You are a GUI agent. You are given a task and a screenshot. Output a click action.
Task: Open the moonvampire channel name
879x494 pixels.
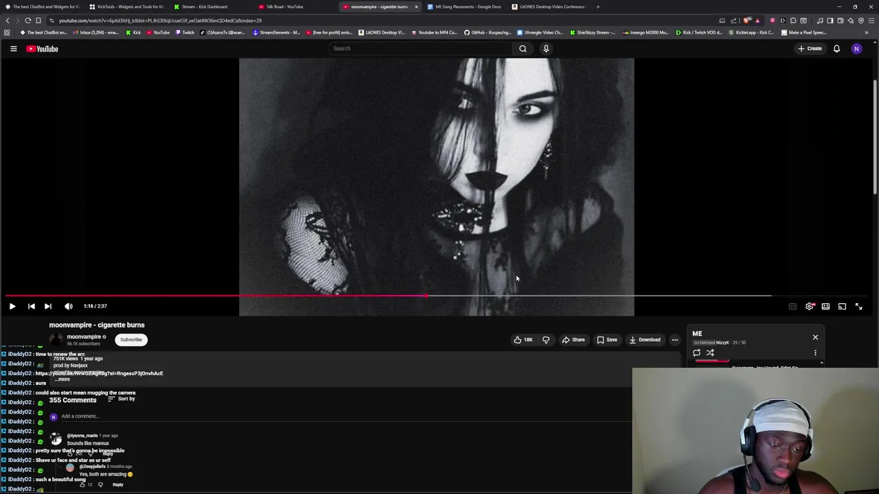pyautogui.click(x=84, y=337)
